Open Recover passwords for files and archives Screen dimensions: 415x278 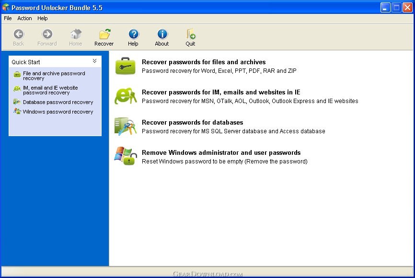pyautogui.click(x=204, y=62)
